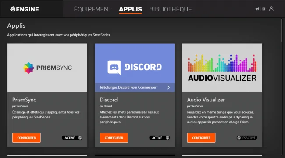
Task: Click the chevron arrow on Discord banner
Action: point(168,87)
